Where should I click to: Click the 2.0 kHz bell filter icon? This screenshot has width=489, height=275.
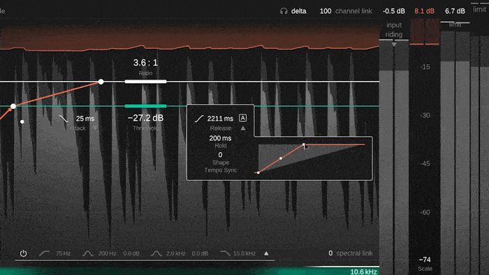pyautogui.click(x=156, y=253)
